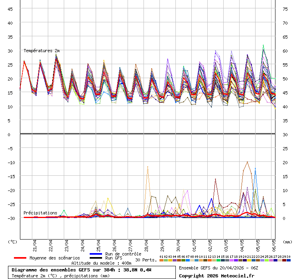295x279 pixels.
Task: Click the 06/05 date axis label
Action: pyautogui.click(x=274, y=244)
